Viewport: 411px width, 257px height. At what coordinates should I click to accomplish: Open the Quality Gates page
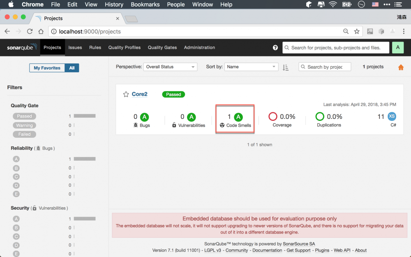coord(162,47)
